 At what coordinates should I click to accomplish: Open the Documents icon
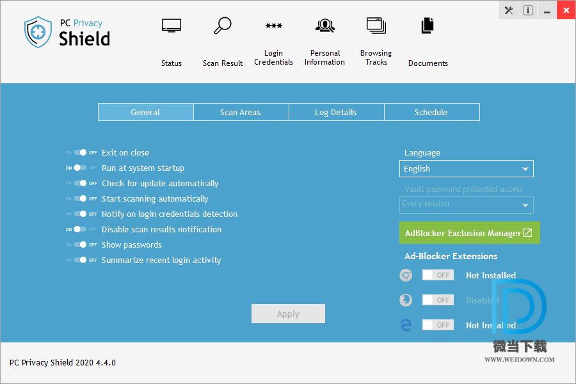(x=428, y=26)
